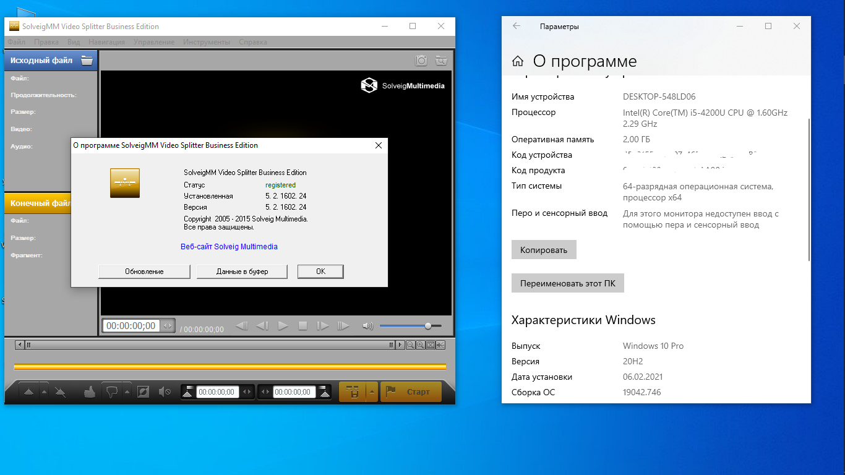The width and height of the screenshot is (845, 475).
Task: Open the browse snapshots folder icon
Action: pos(441,60)
